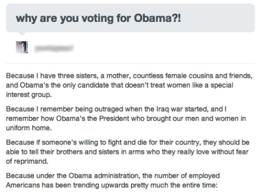261x193 pixels.
Task: Click the words 'Obama administration'
Action: click(104, 176)
